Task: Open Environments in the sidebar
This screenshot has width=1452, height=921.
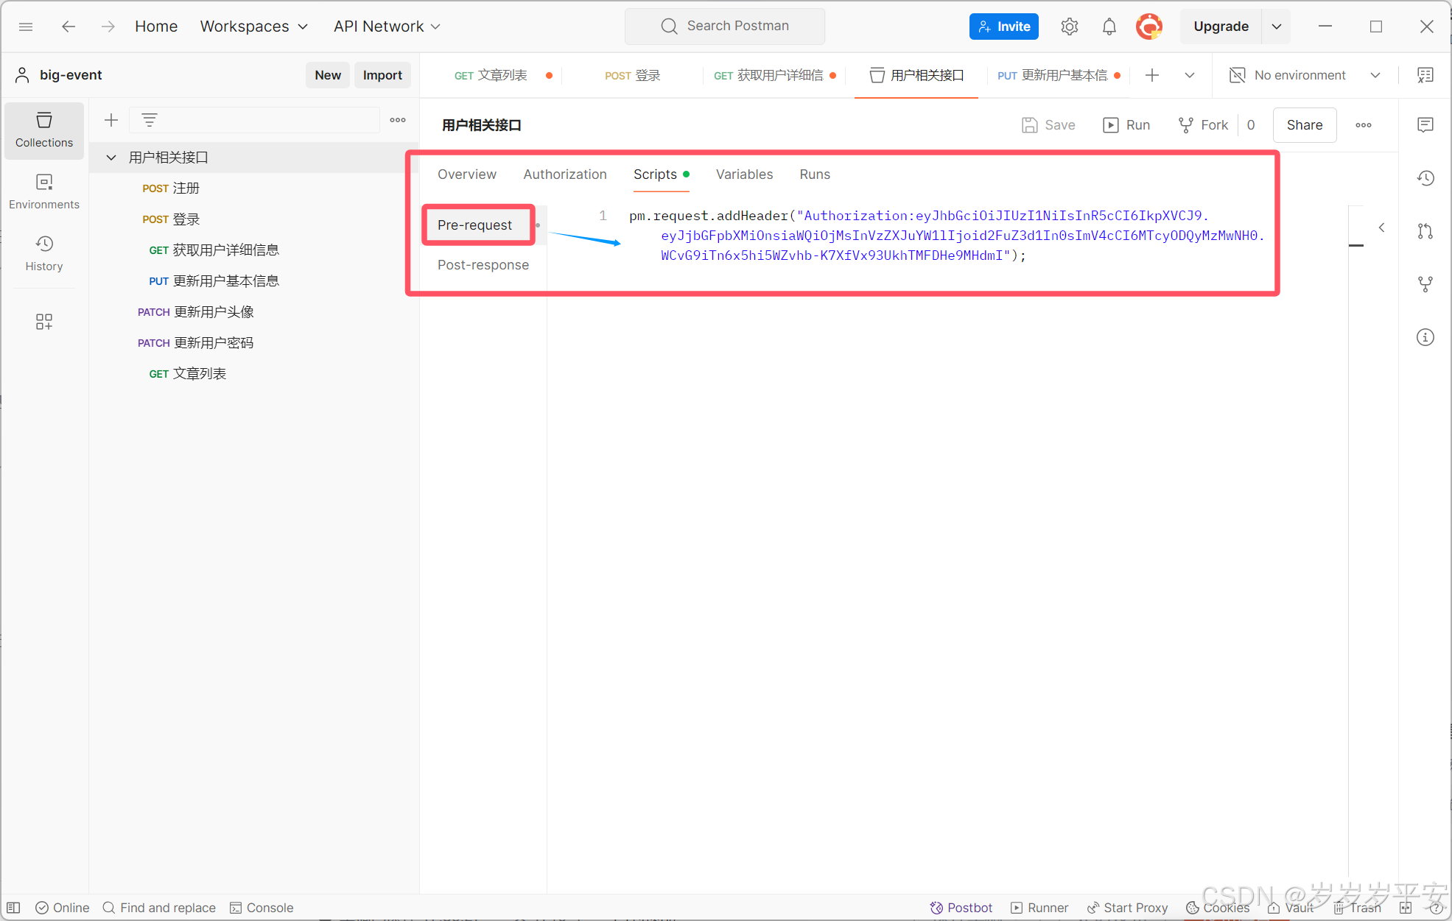Action: pyautogui.click(x=44, y=192)
